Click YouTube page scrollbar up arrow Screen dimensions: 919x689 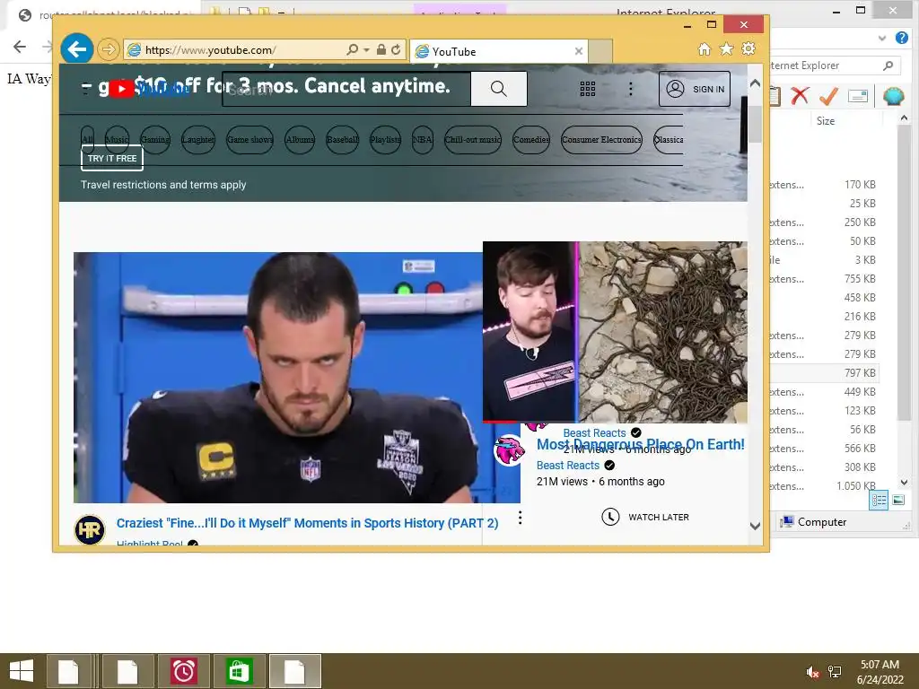click(x=755, y=83)
